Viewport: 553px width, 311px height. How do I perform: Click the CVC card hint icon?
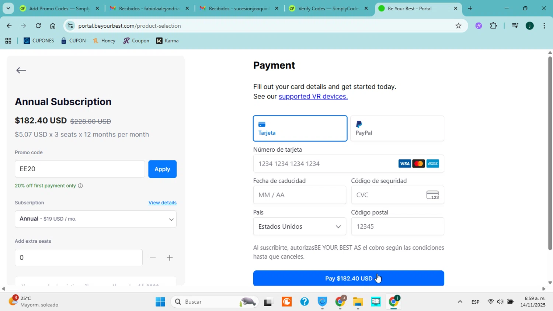[432, 195]
